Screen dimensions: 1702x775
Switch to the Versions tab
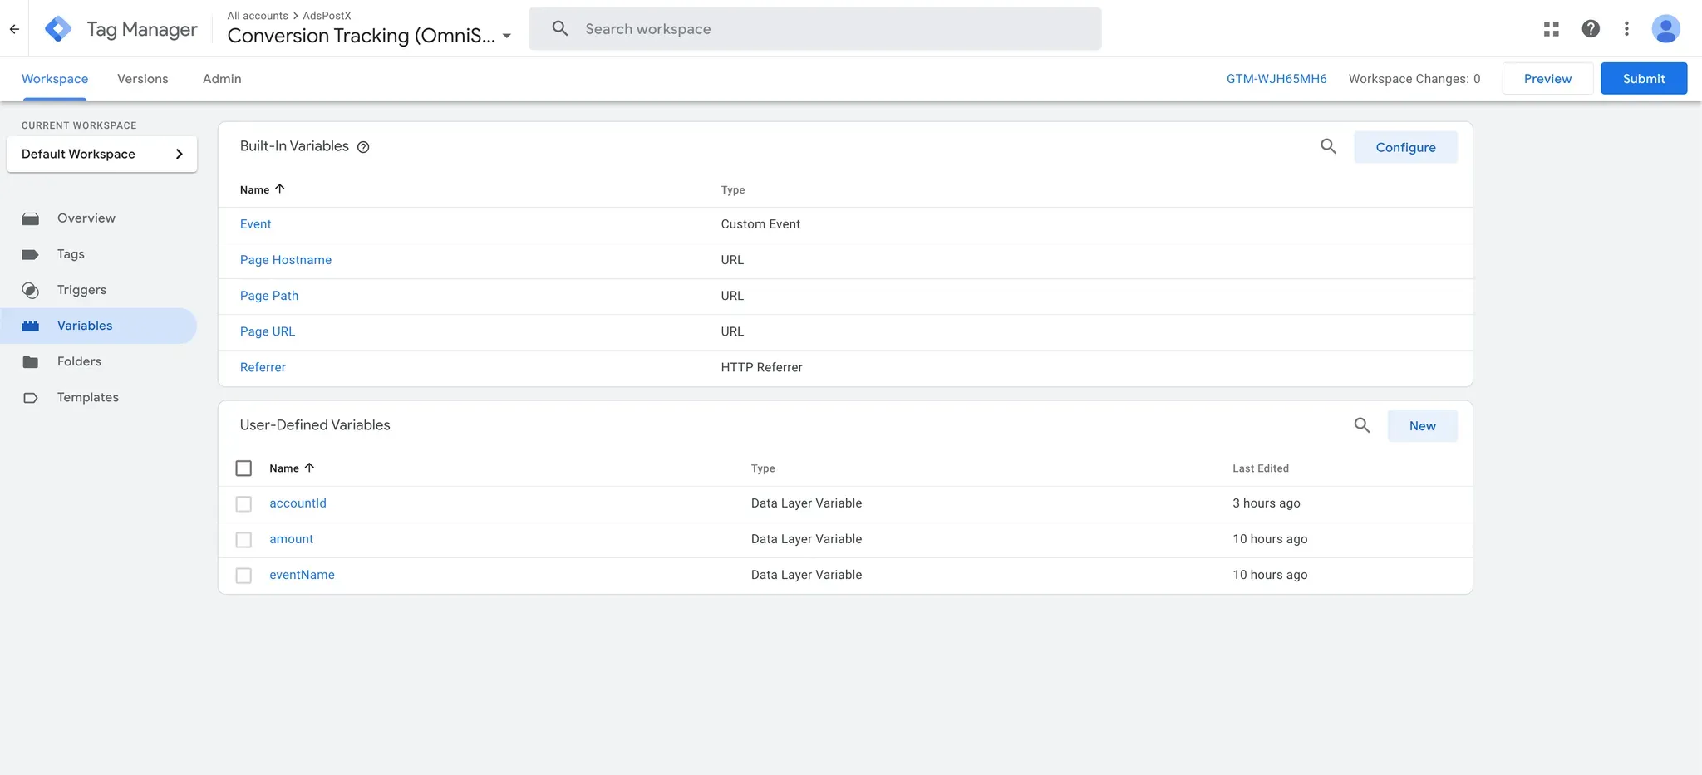tap(143, 79)
